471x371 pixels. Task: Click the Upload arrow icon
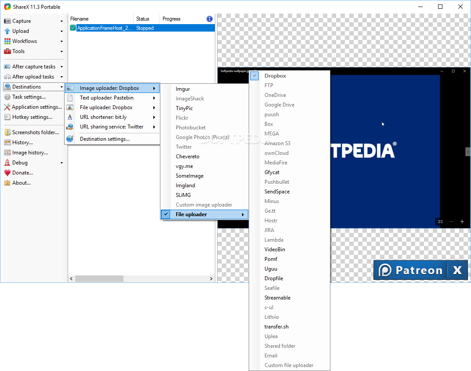click(x=7, y=31)
